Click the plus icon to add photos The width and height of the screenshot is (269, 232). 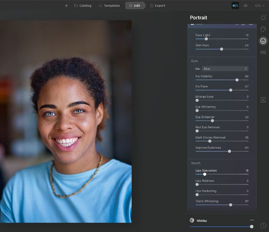(66, 6)
